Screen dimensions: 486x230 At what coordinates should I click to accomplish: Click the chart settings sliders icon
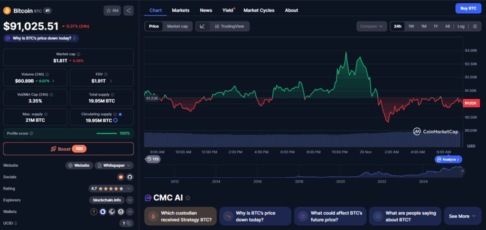(x=475, y=27)
